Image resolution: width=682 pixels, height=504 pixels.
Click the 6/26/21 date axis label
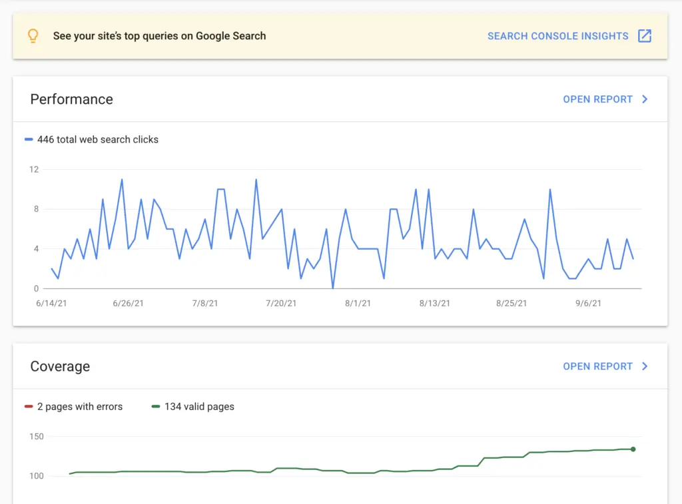pos(129,304)
